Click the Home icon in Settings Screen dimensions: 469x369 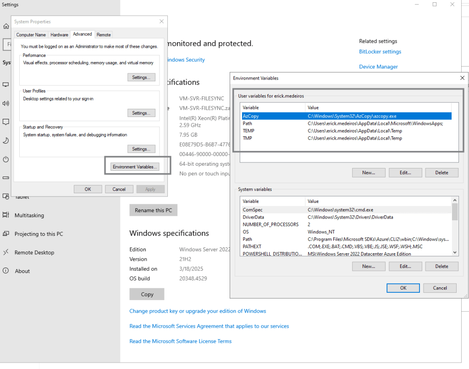point(6,26)
